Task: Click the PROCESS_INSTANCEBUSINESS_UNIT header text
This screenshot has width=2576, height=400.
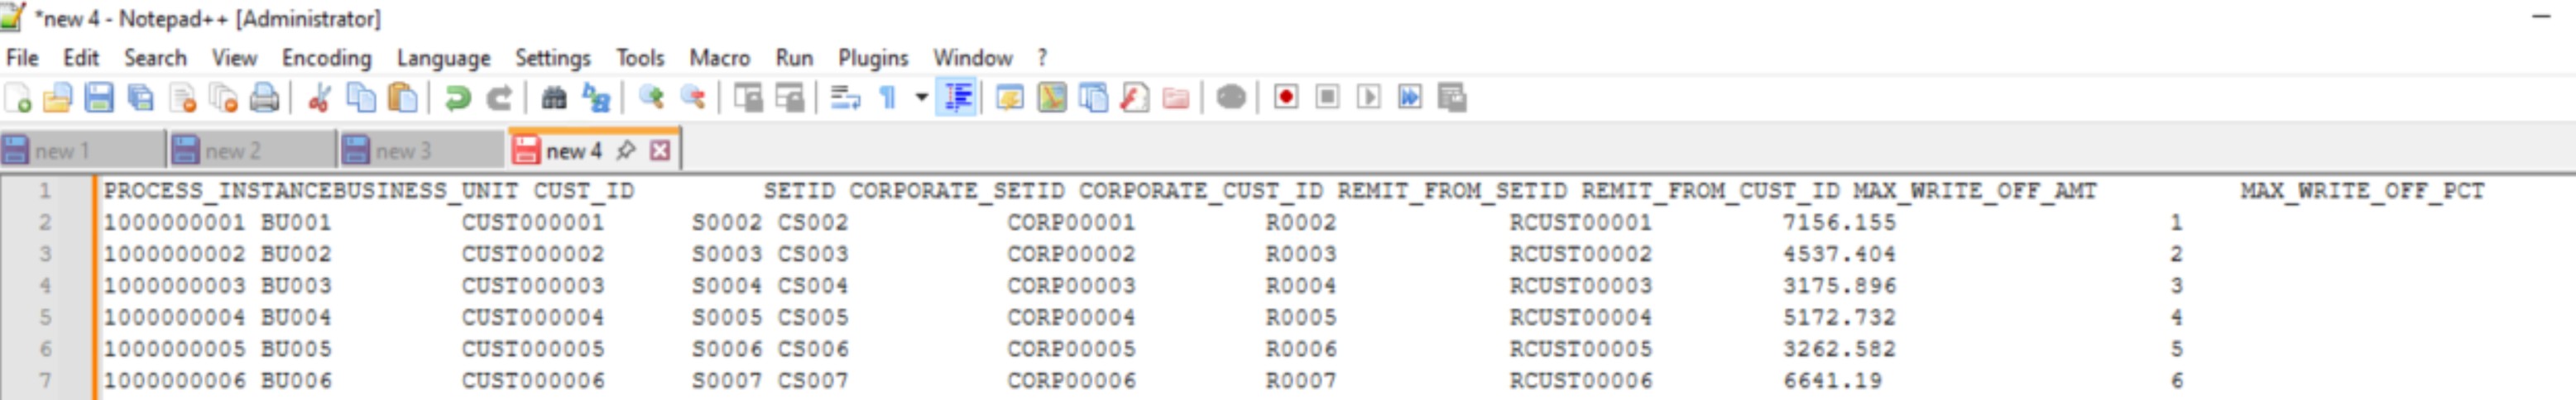Action: (x=311, y=191)
